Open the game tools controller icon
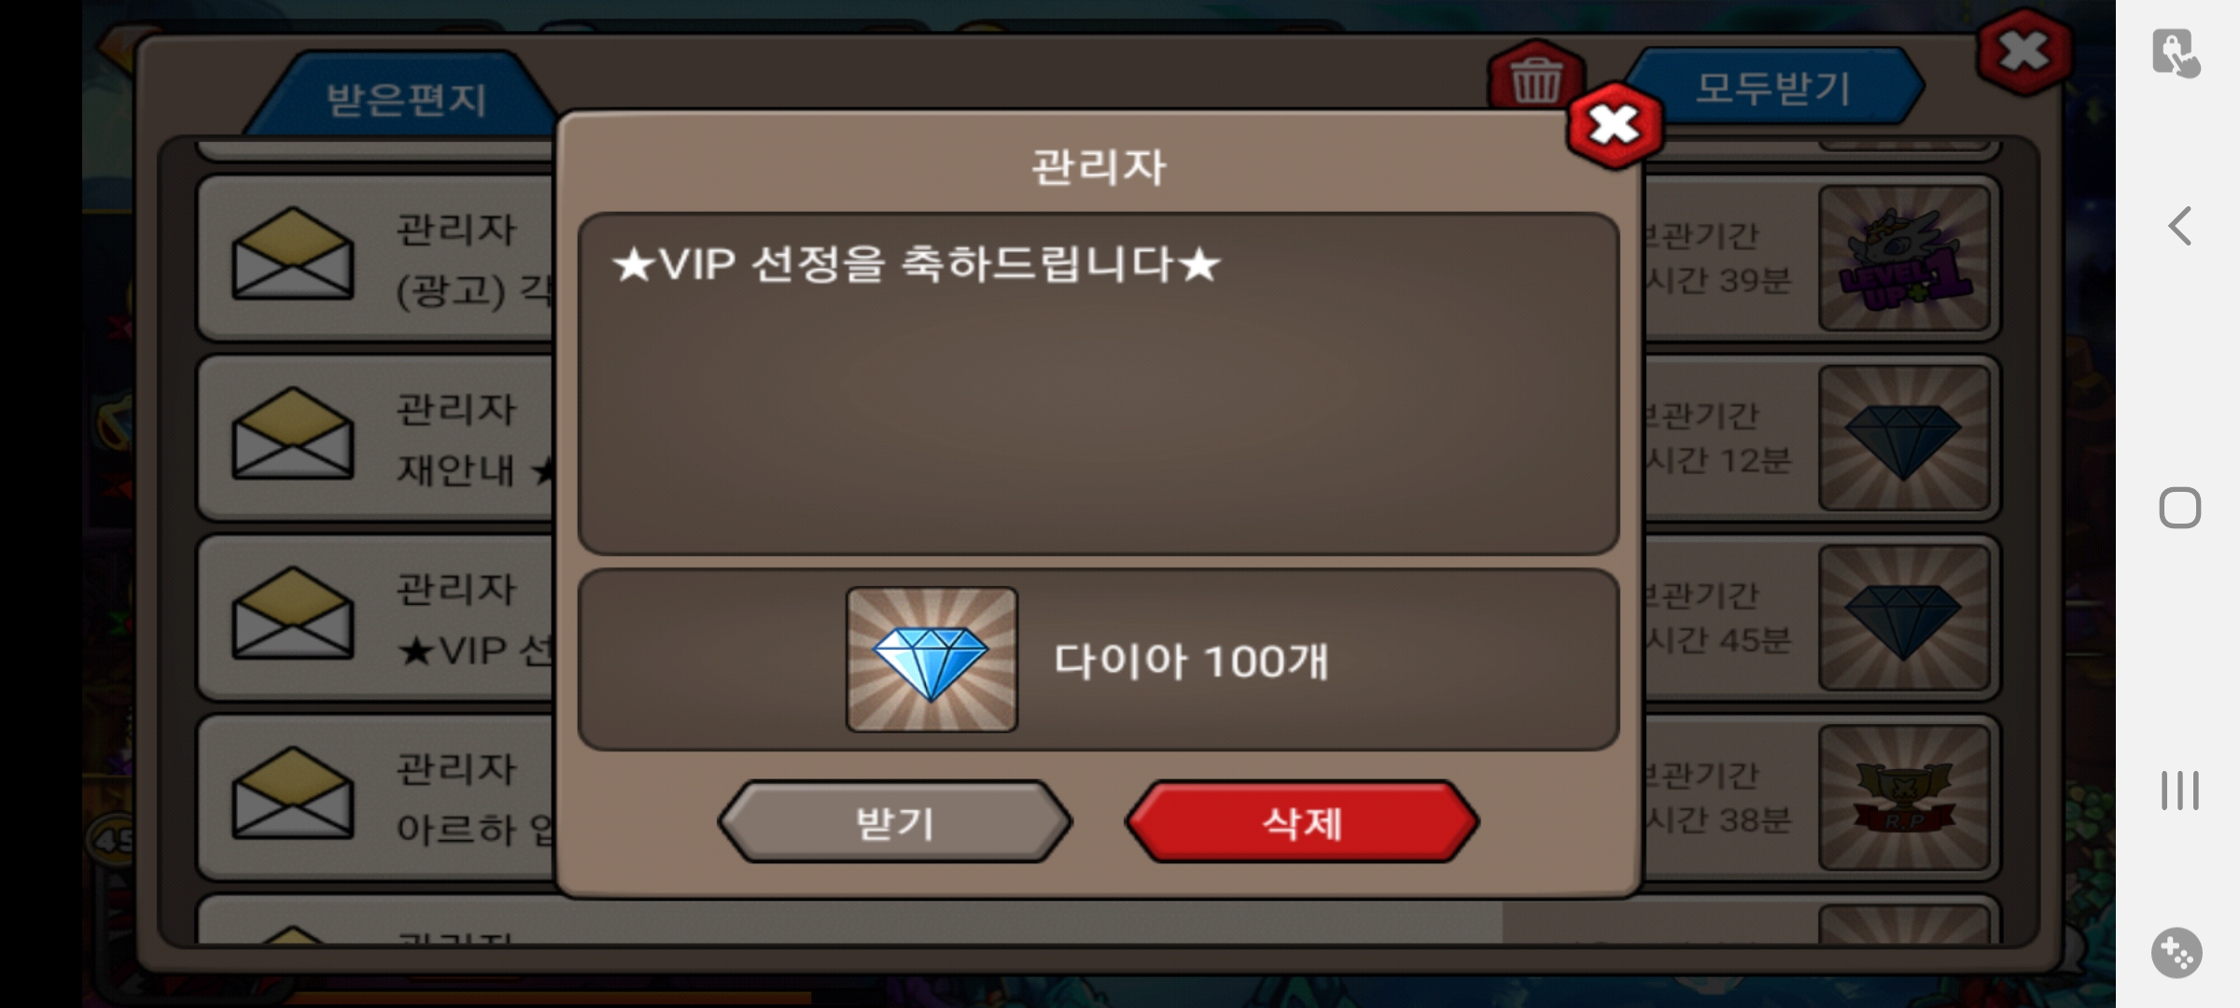Image resolution: width=2240 pixels, height=1008 pixels. 2177,953
